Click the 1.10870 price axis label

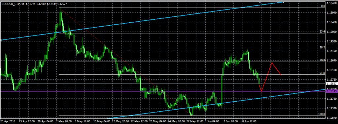(x=332, y=118)
